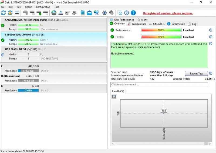Open the blue notepad report icon
Viewport: 216px width, 153px height.
tap(83, 13)
